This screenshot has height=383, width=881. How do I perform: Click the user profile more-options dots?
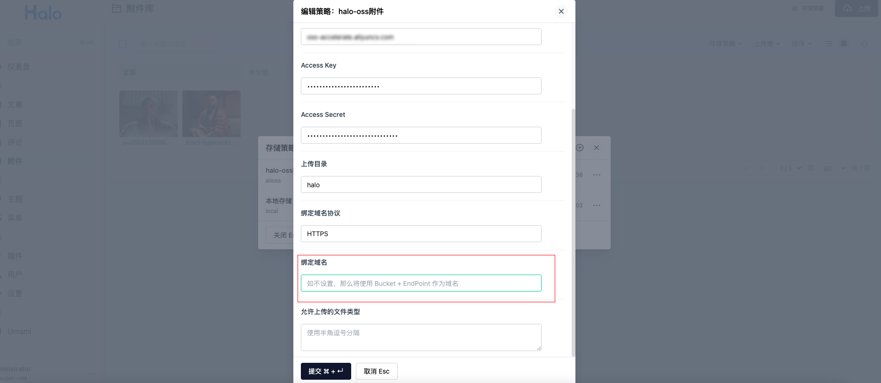92,374
